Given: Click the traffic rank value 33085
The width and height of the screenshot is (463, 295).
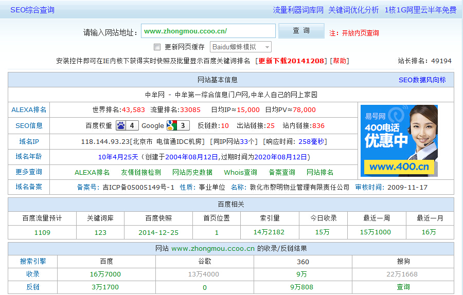Looking at the screenshot, I should [x=190, y=110].
